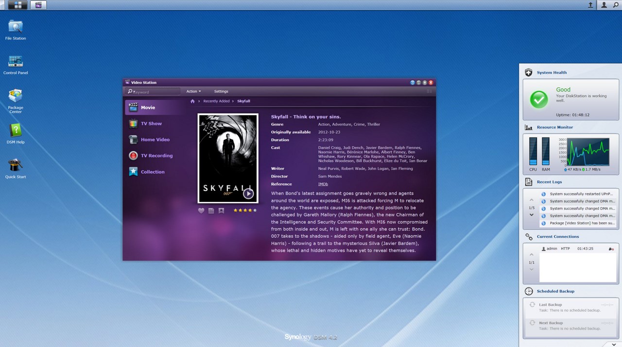Click the duration value 2:23:09
Image resolution: width=622 pixels, height=347 pixels.
click(326, 140)
